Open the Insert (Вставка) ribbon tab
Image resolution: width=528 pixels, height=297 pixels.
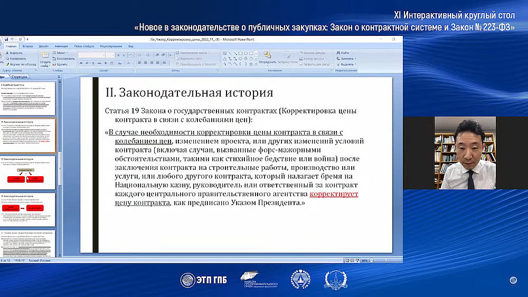point(27,46)
